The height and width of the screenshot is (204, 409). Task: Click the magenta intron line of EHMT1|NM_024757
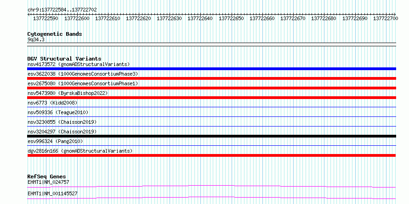tap(211, 186)
